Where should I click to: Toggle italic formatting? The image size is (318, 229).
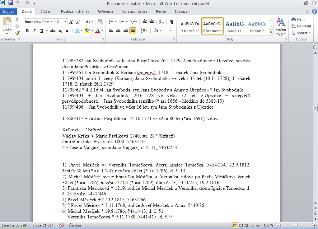click(x=35, y=31)
